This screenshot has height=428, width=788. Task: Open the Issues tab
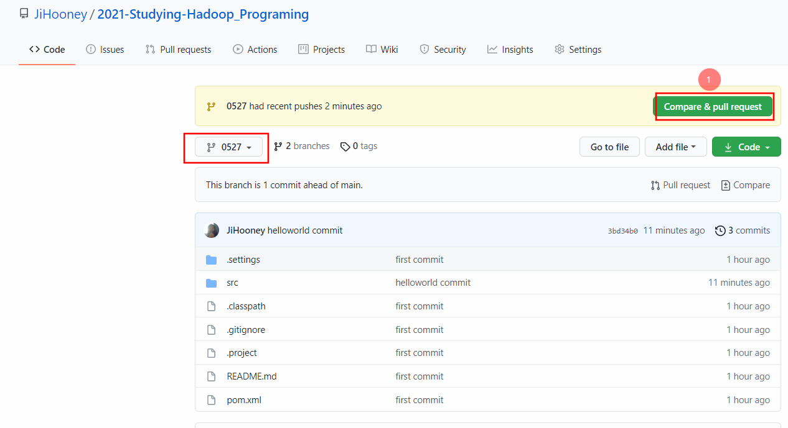click(x=105, y=50)
